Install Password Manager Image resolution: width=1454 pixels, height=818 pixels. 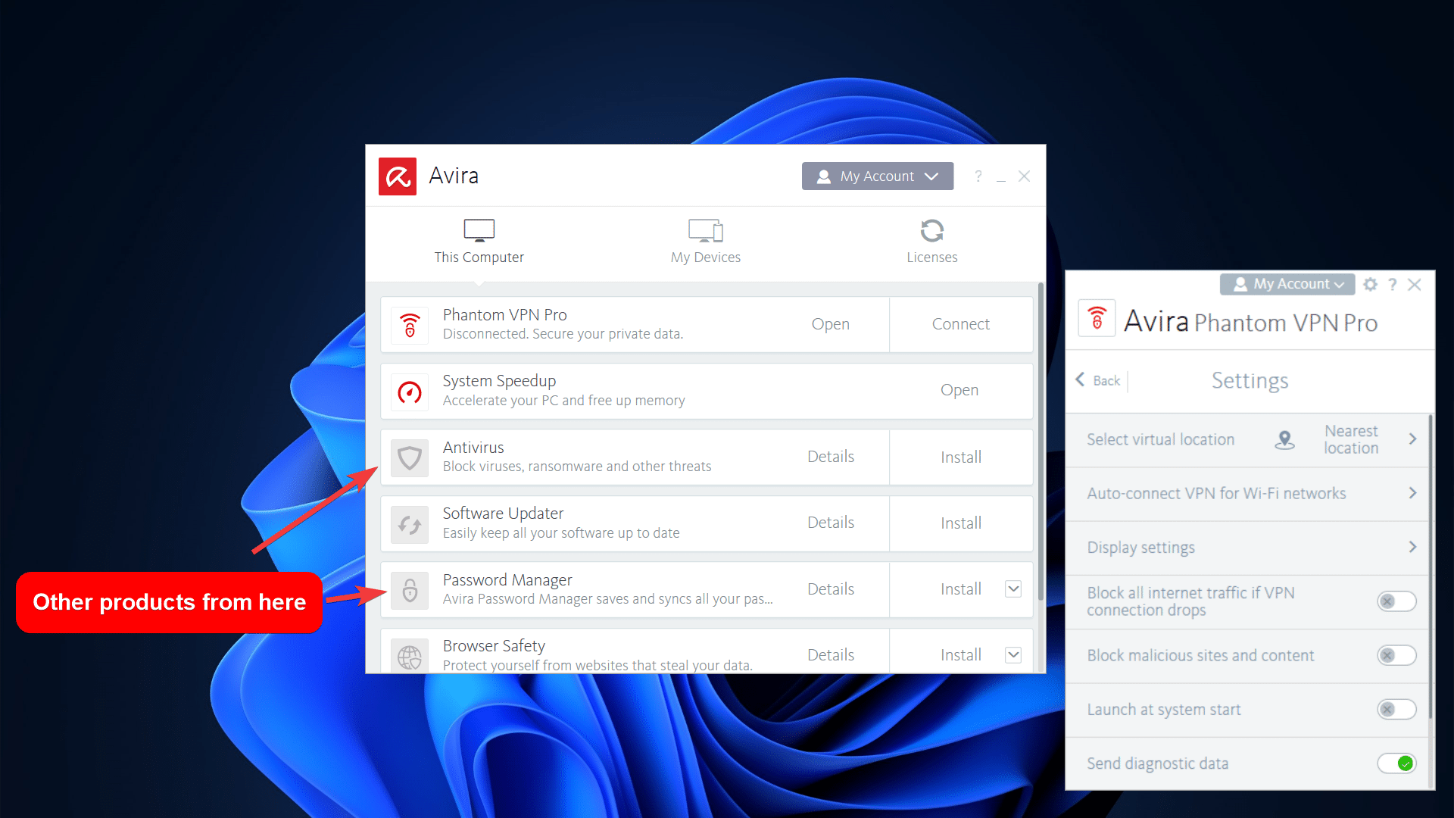coord(961,589)
